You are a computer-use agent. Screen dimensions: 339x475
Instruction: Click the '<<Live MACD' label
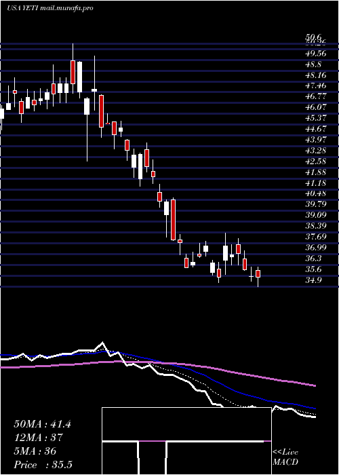(285, 457)
